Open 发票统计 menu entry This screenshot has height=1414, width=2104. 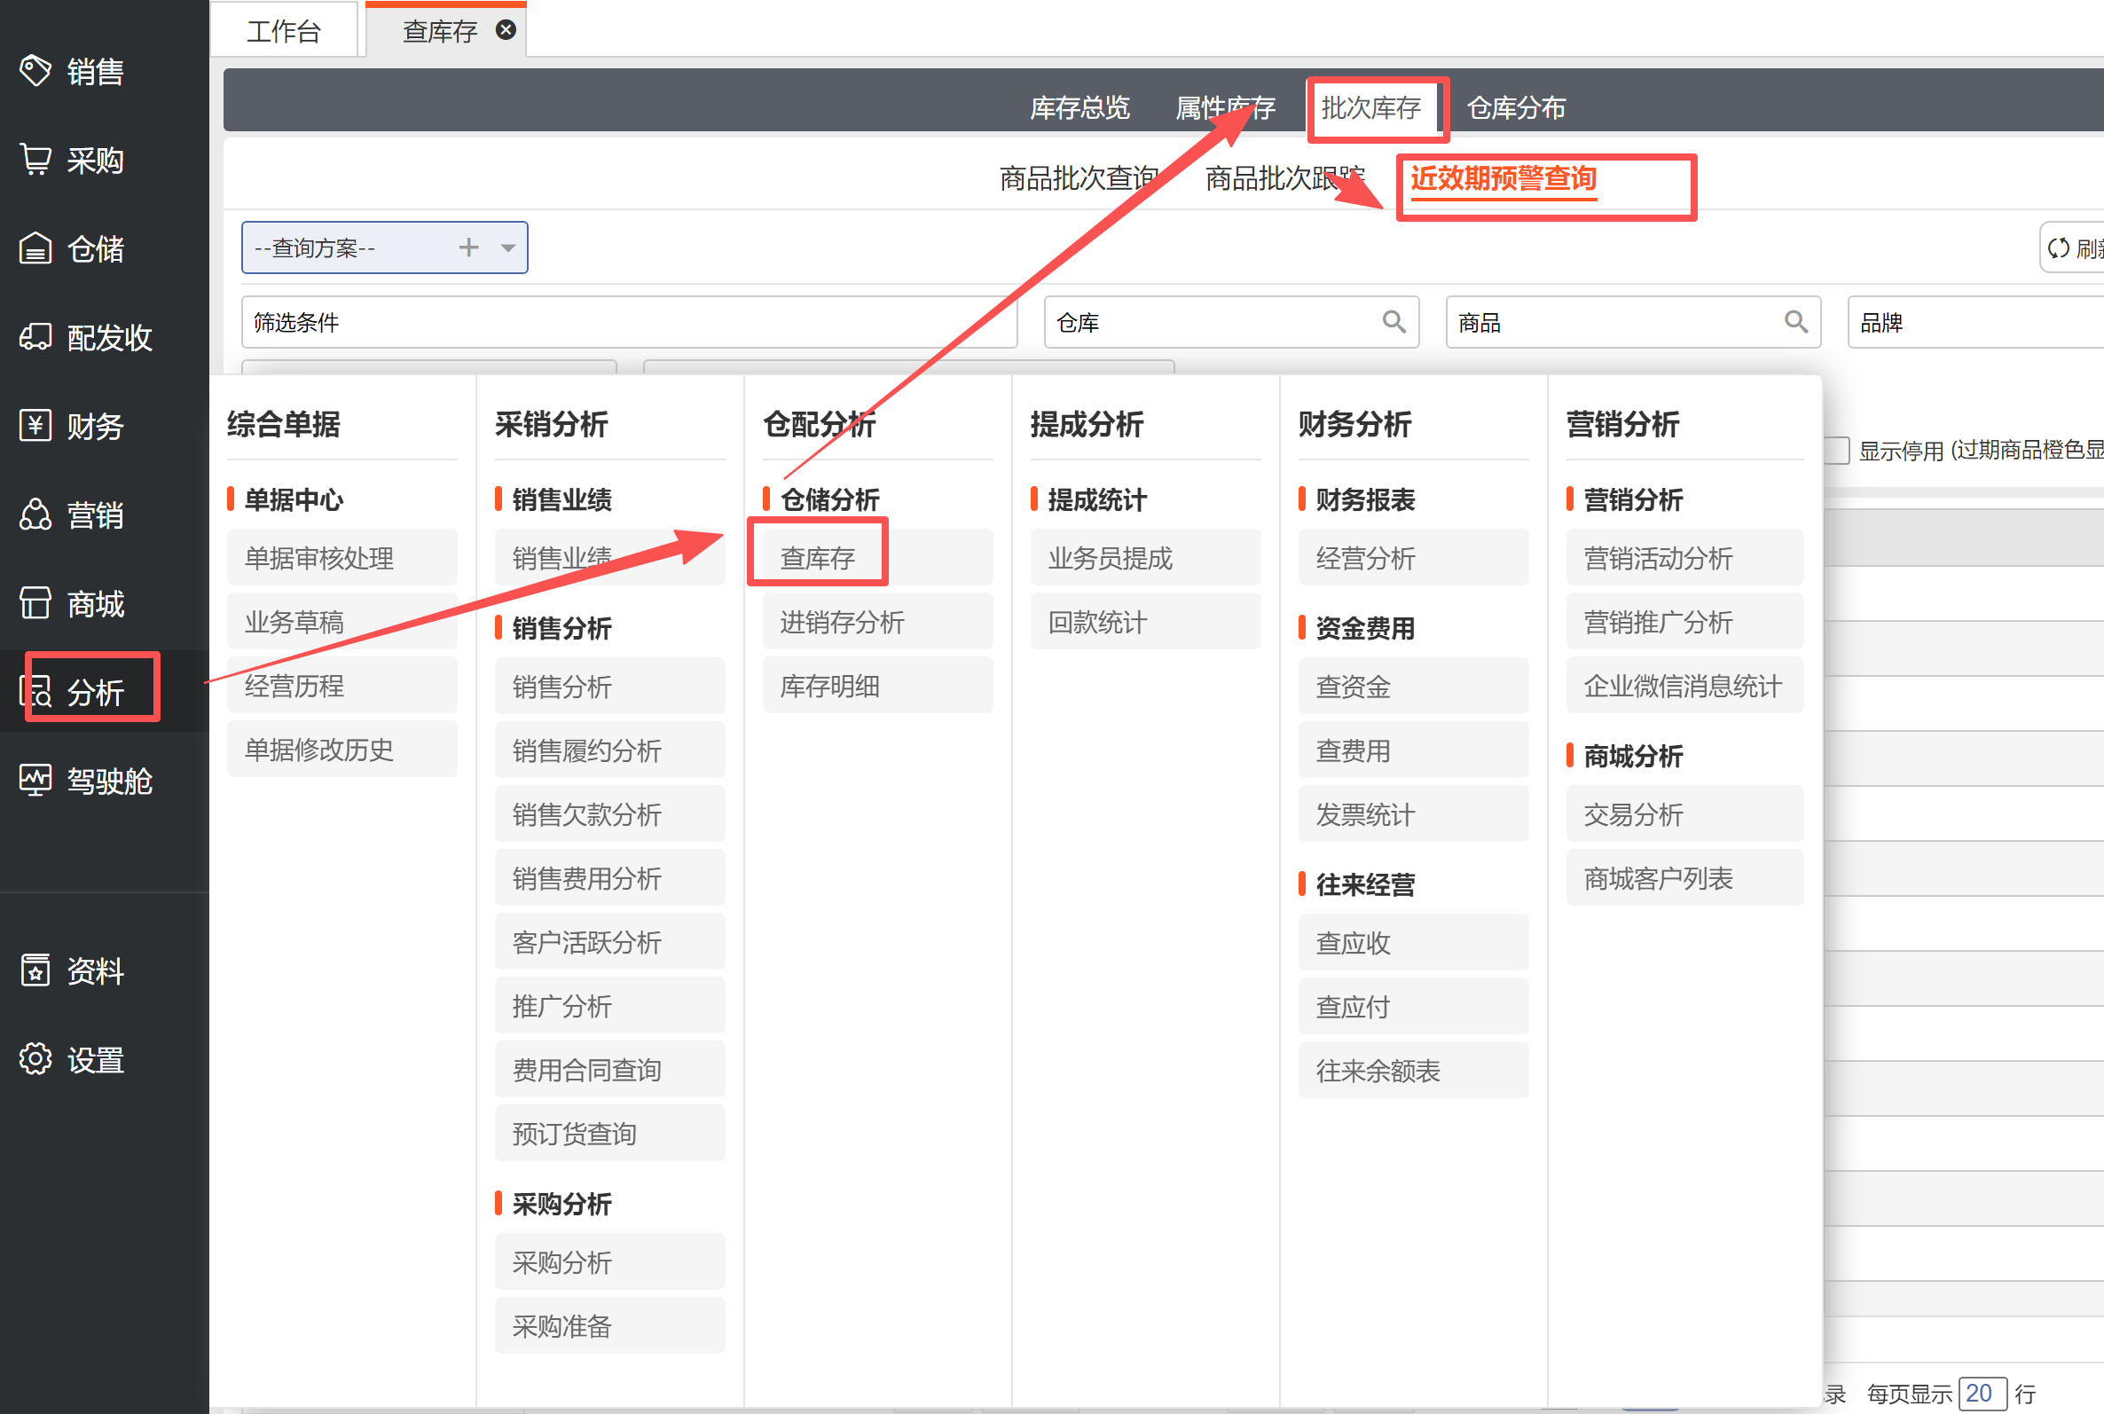[1414, 814]
